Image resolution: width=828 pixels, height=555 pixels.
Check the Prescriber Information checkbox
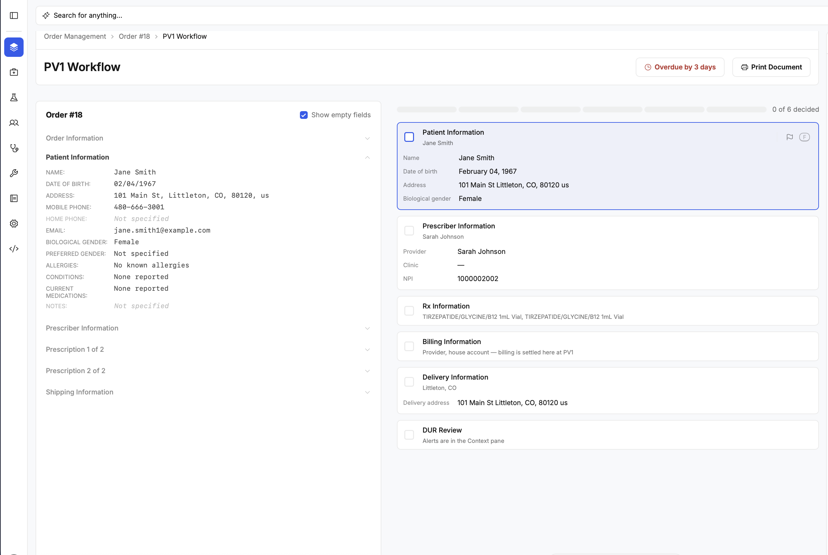point(409,231)
